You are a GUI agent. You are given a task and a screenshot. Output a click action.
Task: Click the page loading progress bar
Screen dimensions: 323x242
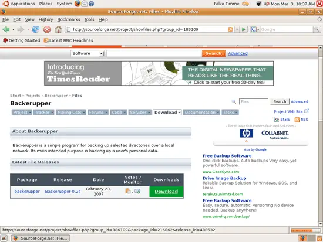306,230
